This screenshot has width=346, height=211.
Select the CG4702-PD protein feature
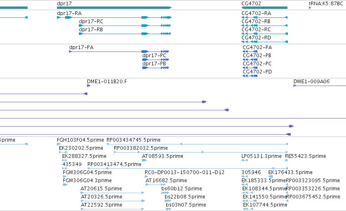coord(250,76)
